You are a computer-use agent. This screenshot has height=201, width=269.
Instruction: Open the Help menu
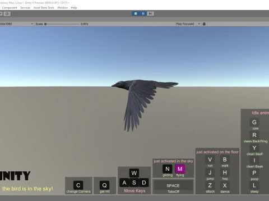click(x=74, y=8)
